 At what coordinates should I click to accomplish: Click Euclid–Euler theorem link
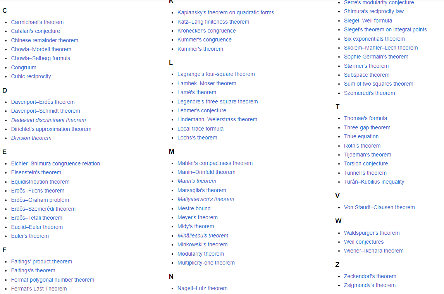37,227
